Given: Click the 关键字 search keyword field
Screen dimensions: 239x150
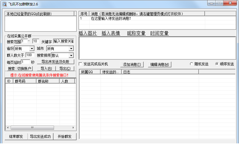Looking at the screenshot, I should tap(64, 41).
